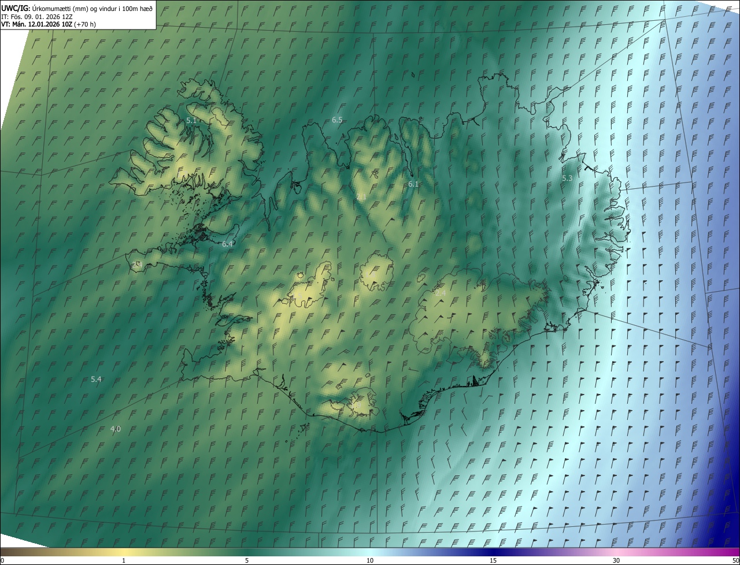Click the legend tick label 10
Screen dimensions: 740x565
click(370, 560)
